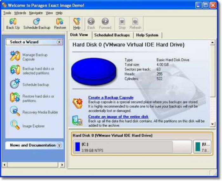
Task: Click the down arrow of disk view scrollbar
Action: 212,124
